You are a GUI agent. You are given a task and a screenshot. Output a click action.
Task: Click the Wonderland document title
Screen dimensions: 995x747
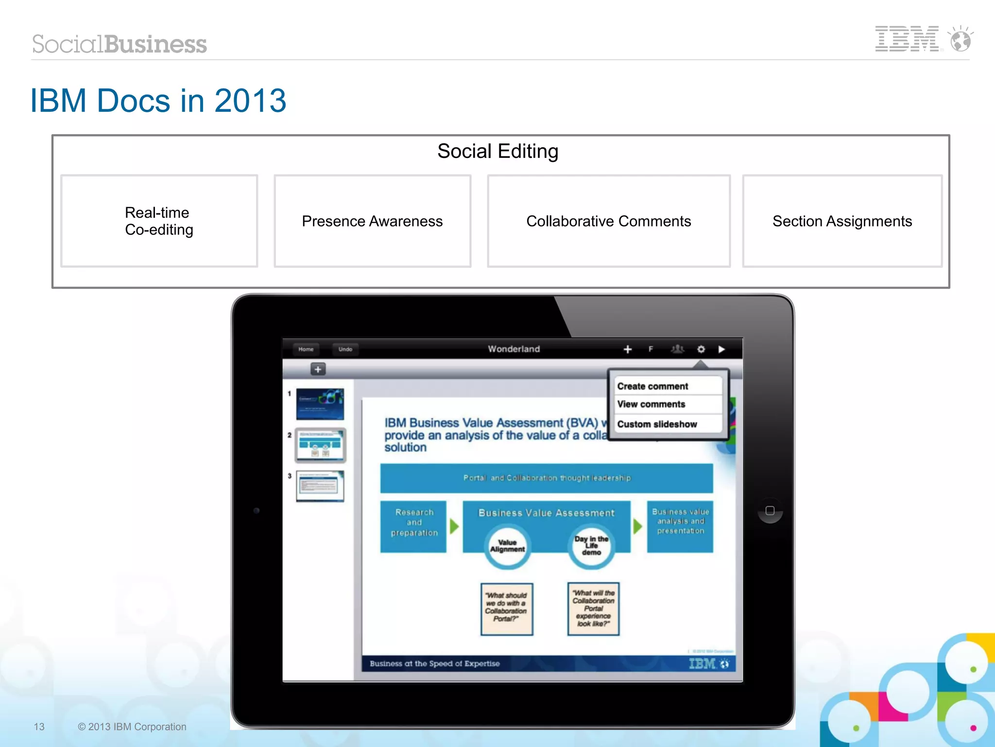(x=514, y=349)
